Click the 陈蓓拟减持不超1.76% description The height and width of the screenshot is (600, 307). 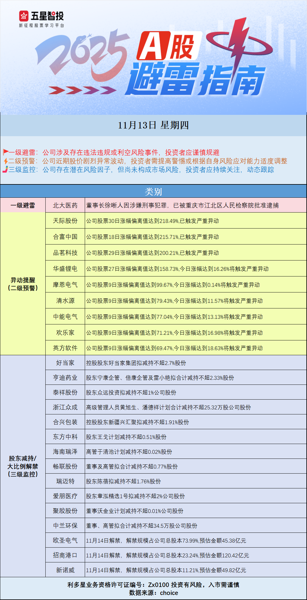click(x=123, y=481)
